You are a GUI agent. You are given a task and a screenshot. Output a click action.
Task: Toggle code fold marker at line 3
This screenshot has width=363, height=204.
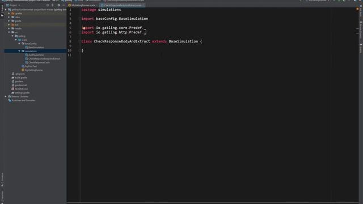pos(80,19)
